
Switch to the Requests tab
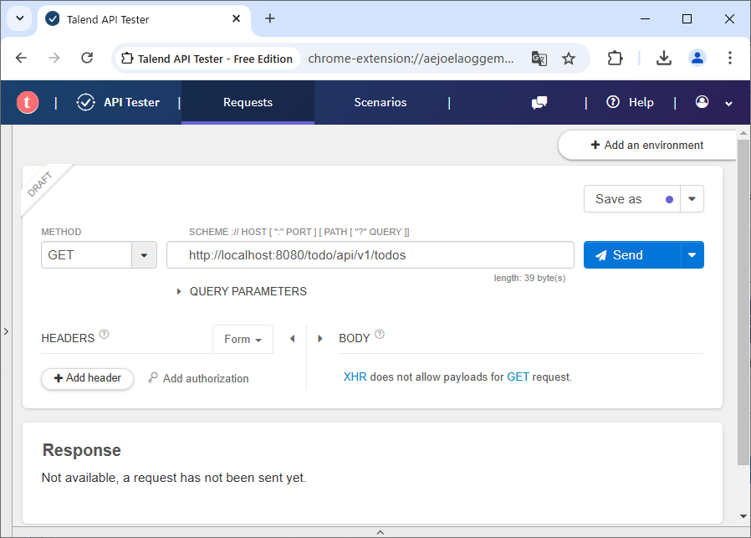click(248, 102)
